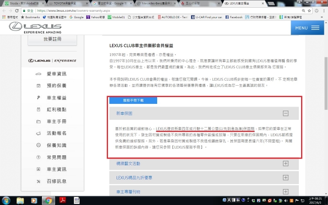The width and height of the screenshot is (328, 205).
Task: Click the LEXUS精品九折優惠 title text
Action: coord(134,178)
